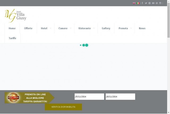Expand the Camere submenu arrow

click(x=71, y=28)
